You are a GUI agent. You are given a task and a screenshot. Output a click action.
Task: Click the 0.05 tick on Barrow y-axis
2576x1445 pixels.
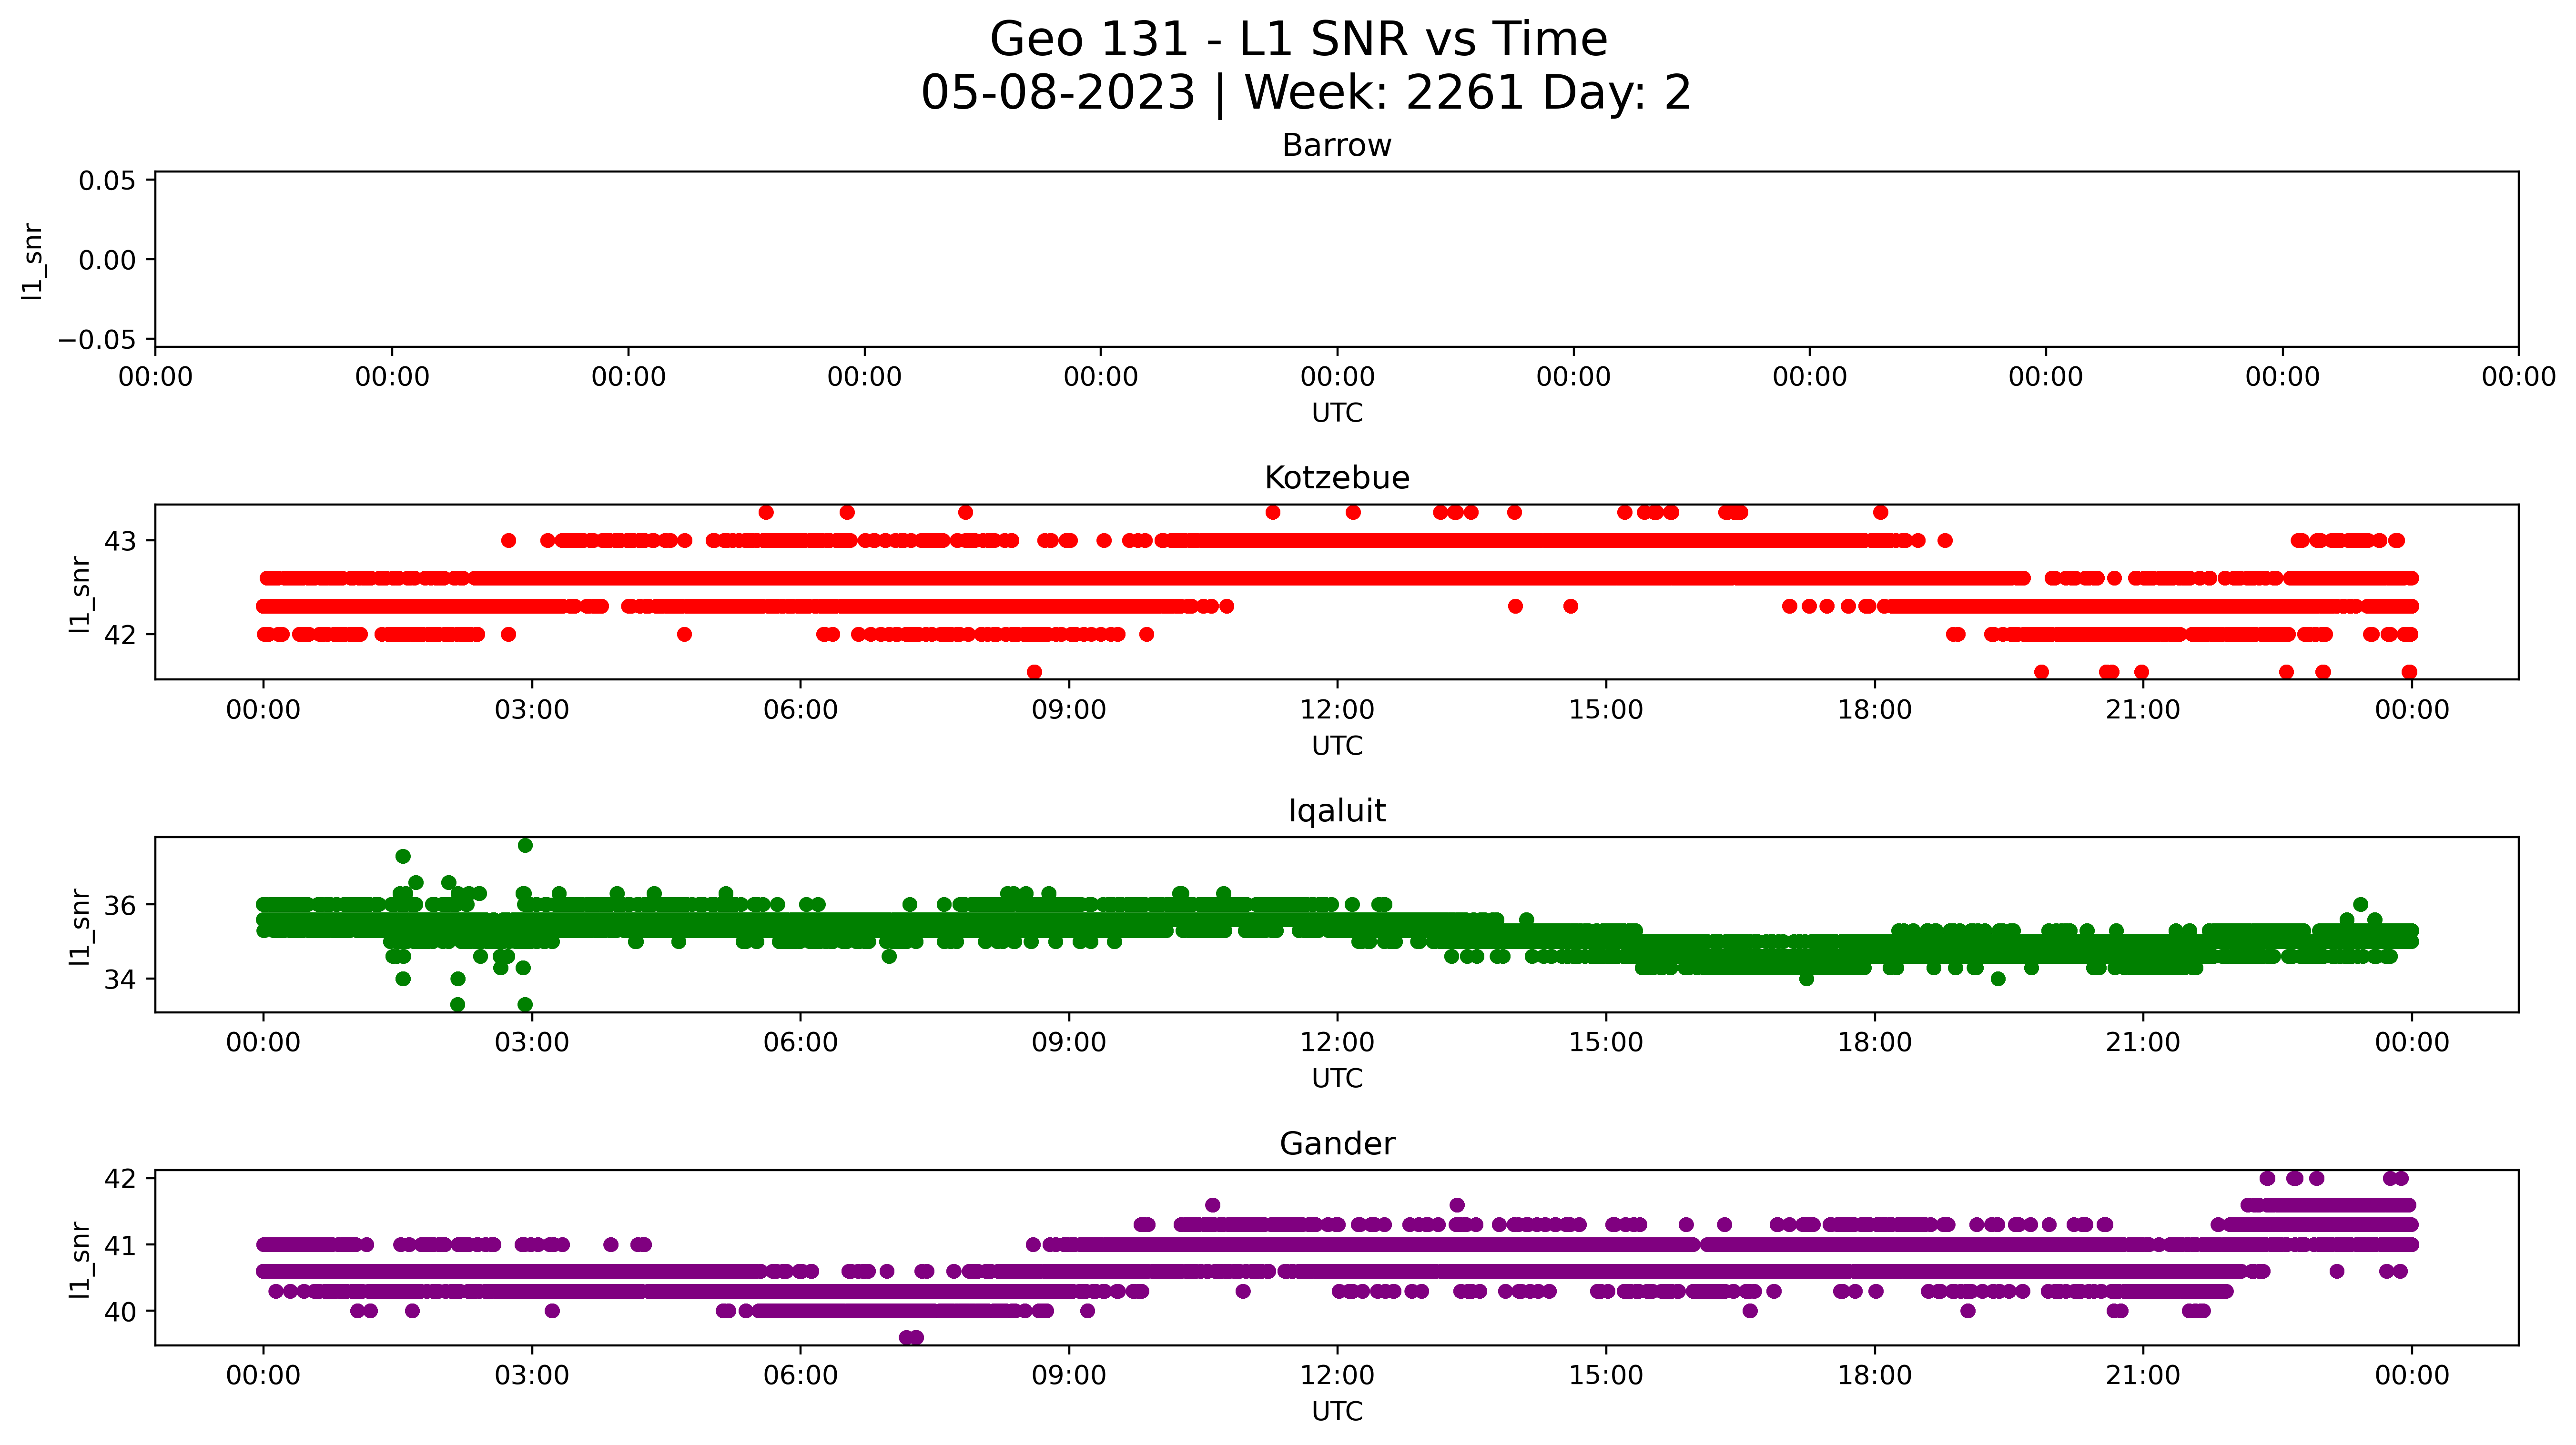coord(107,180)
